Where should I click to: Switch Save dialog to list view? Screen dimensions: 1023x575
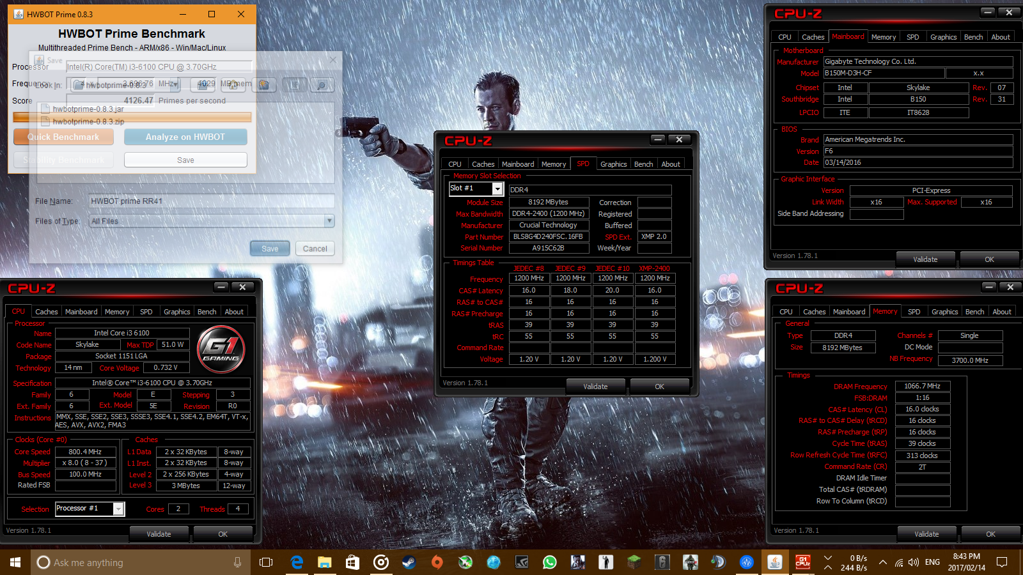(x=295, y=85)
